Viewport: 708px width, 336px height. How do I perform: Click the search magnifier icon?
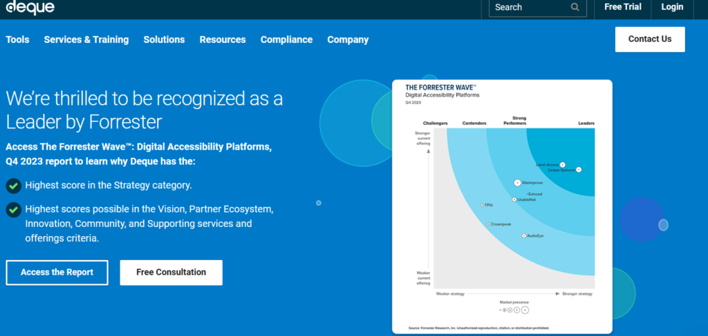coord(575,7)
